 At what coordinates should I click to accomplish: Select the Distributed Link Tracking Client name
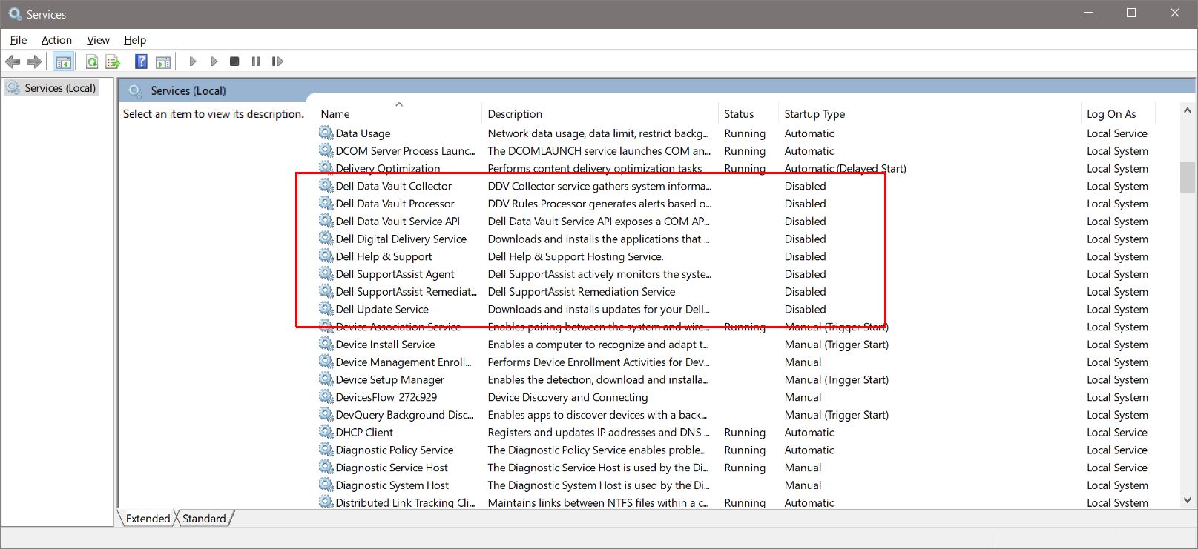[405, 502]
